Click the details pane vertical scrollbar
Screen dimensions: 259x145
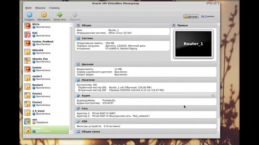[x=219, y=72]
